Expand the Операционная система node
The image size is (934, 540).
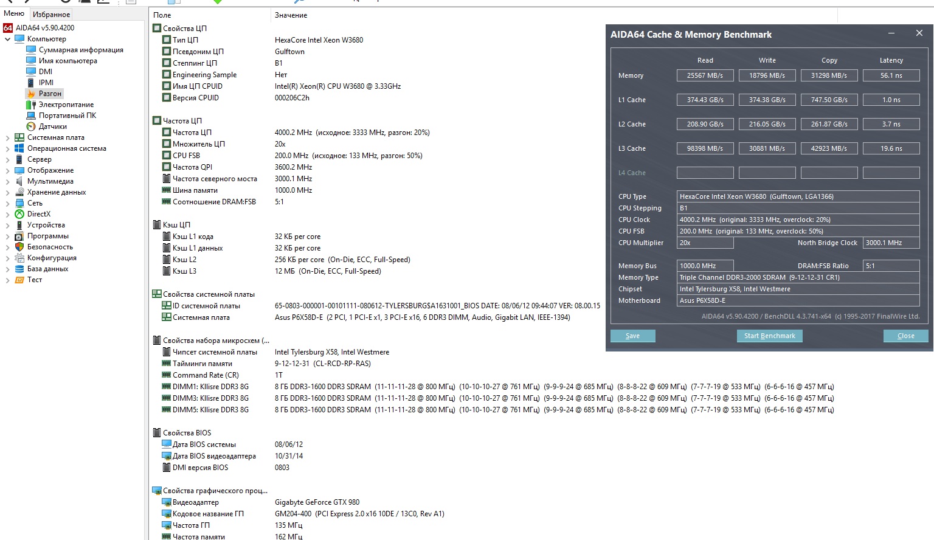[7, 148]
